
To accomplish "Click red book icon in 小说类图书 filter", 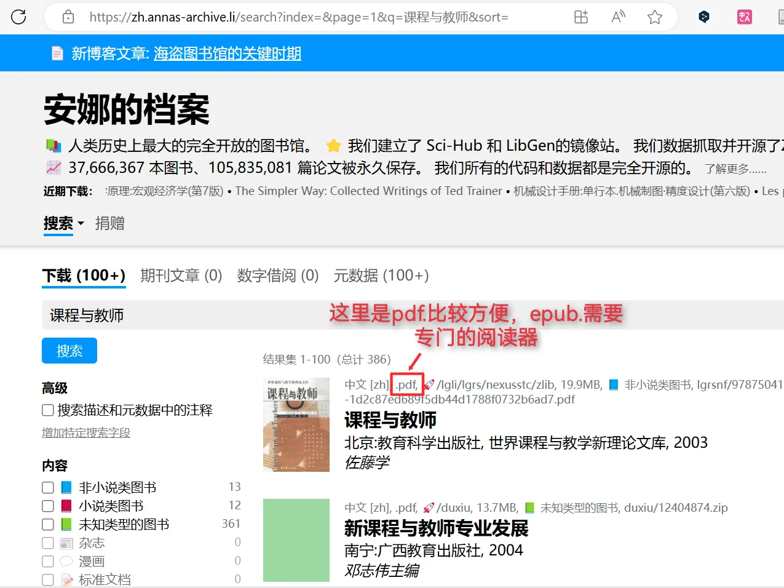I will (66, 506).
